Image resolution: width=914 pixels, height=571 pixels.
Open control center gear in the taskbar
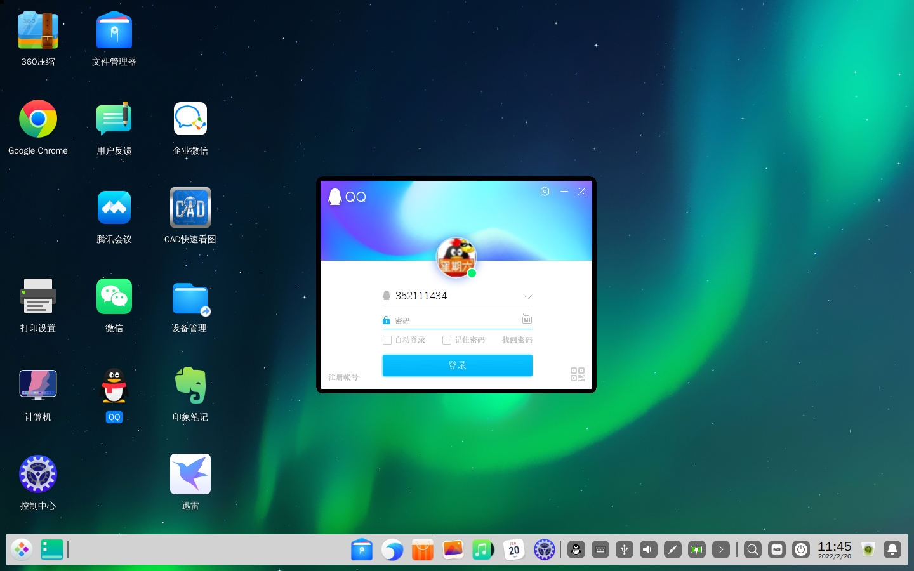(545, 549)
